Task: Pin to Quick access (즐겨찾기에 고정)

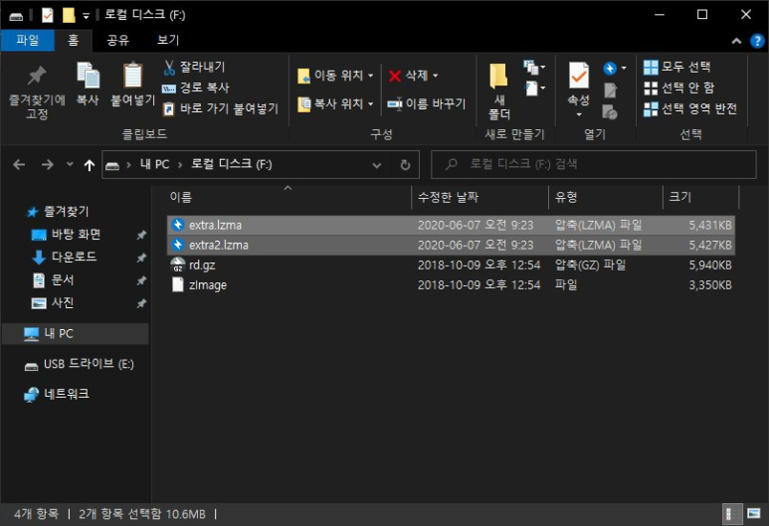Action: coord(37,91)
